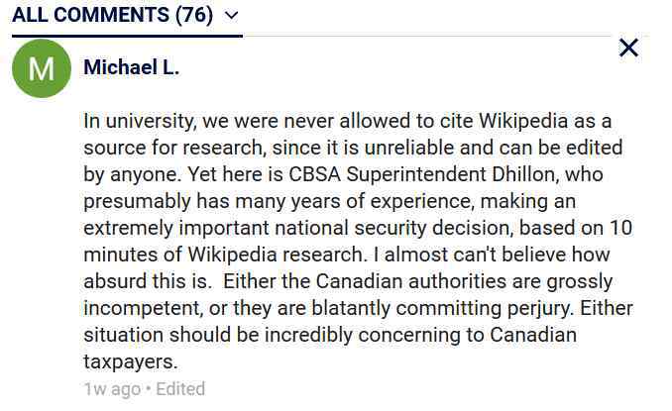
Task: Click the final word "taxpayers."
Action: (130, 362)
